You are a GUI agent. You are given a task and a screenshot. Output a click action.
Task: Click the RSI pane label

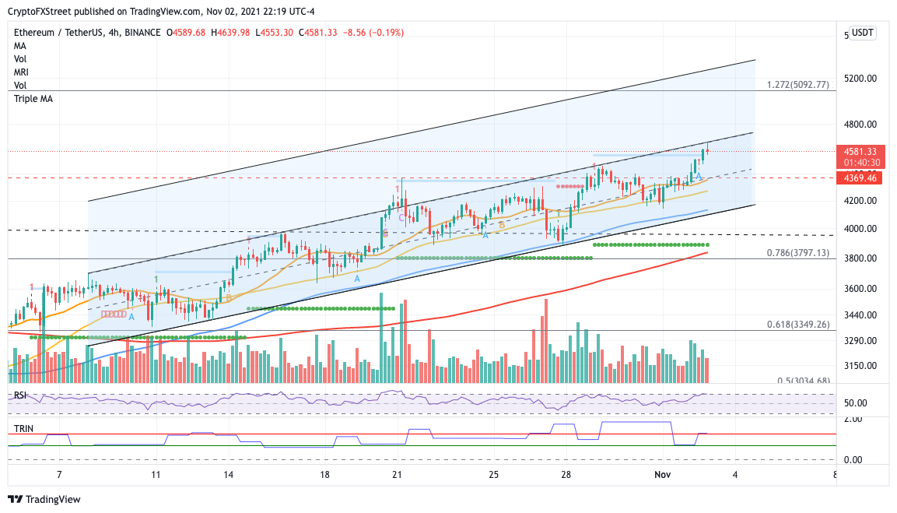coord(20,395)
